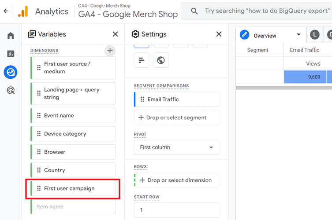This screenshot has height=220, width=332.
Task: Open the Explore icon in sidebar
Action: point(11,72)
